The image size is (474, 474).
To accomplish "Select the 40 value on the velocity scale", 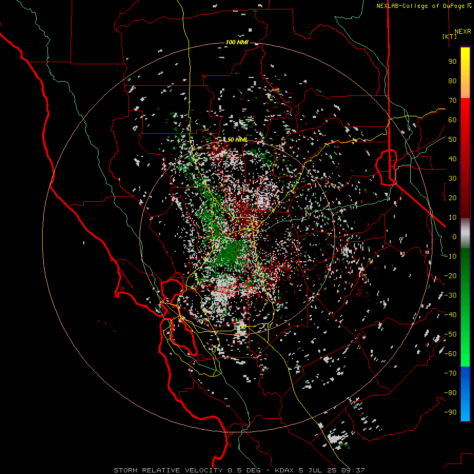I will point(452,159).
